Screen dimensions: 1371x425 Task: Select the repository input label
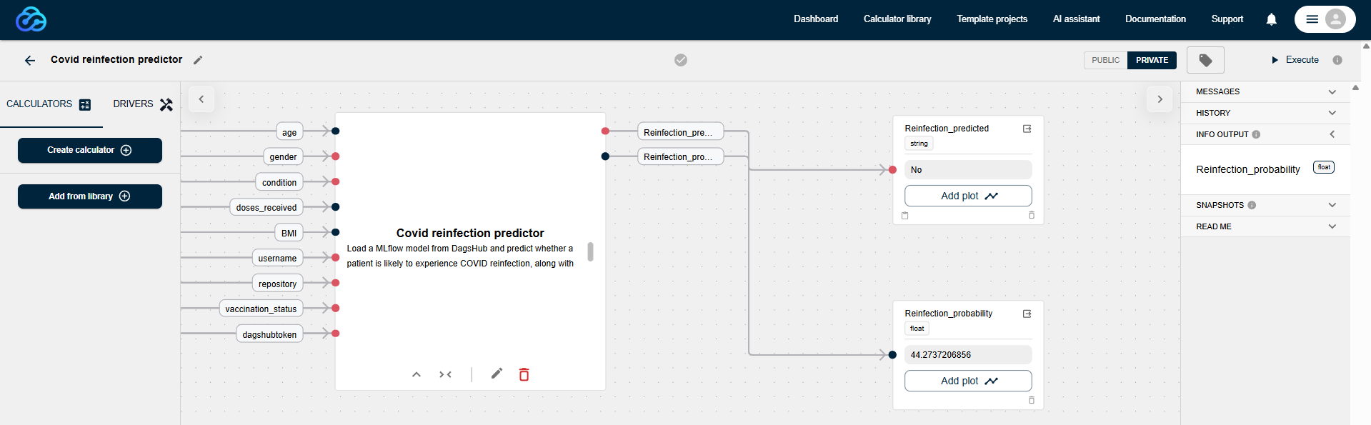tap(278, 284)
